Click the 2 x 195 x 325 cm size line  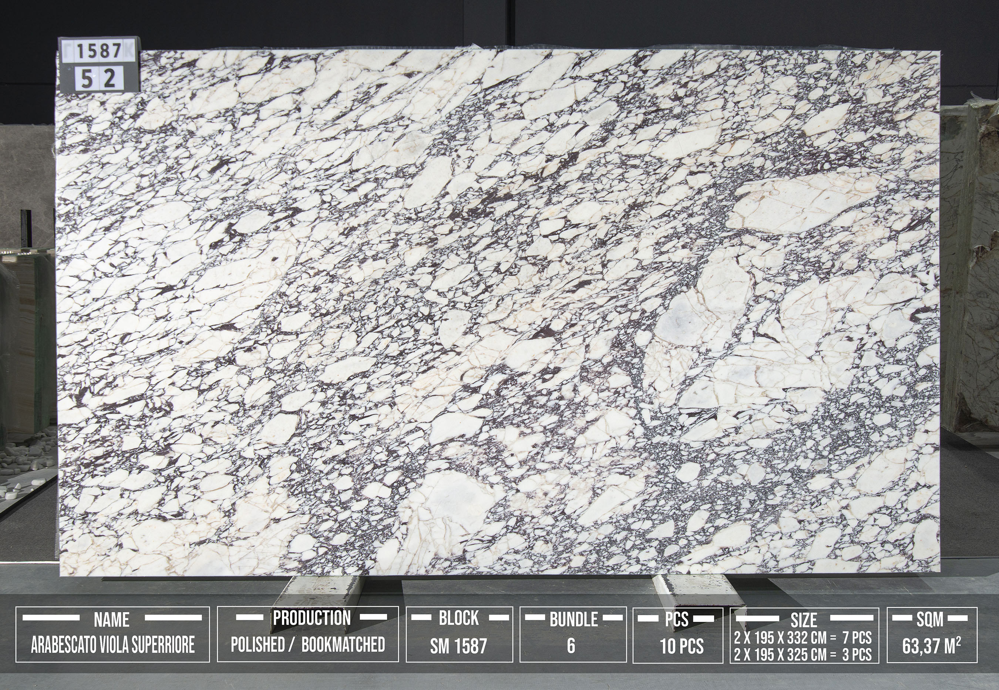pyautogui.click(x=803, y=654)
